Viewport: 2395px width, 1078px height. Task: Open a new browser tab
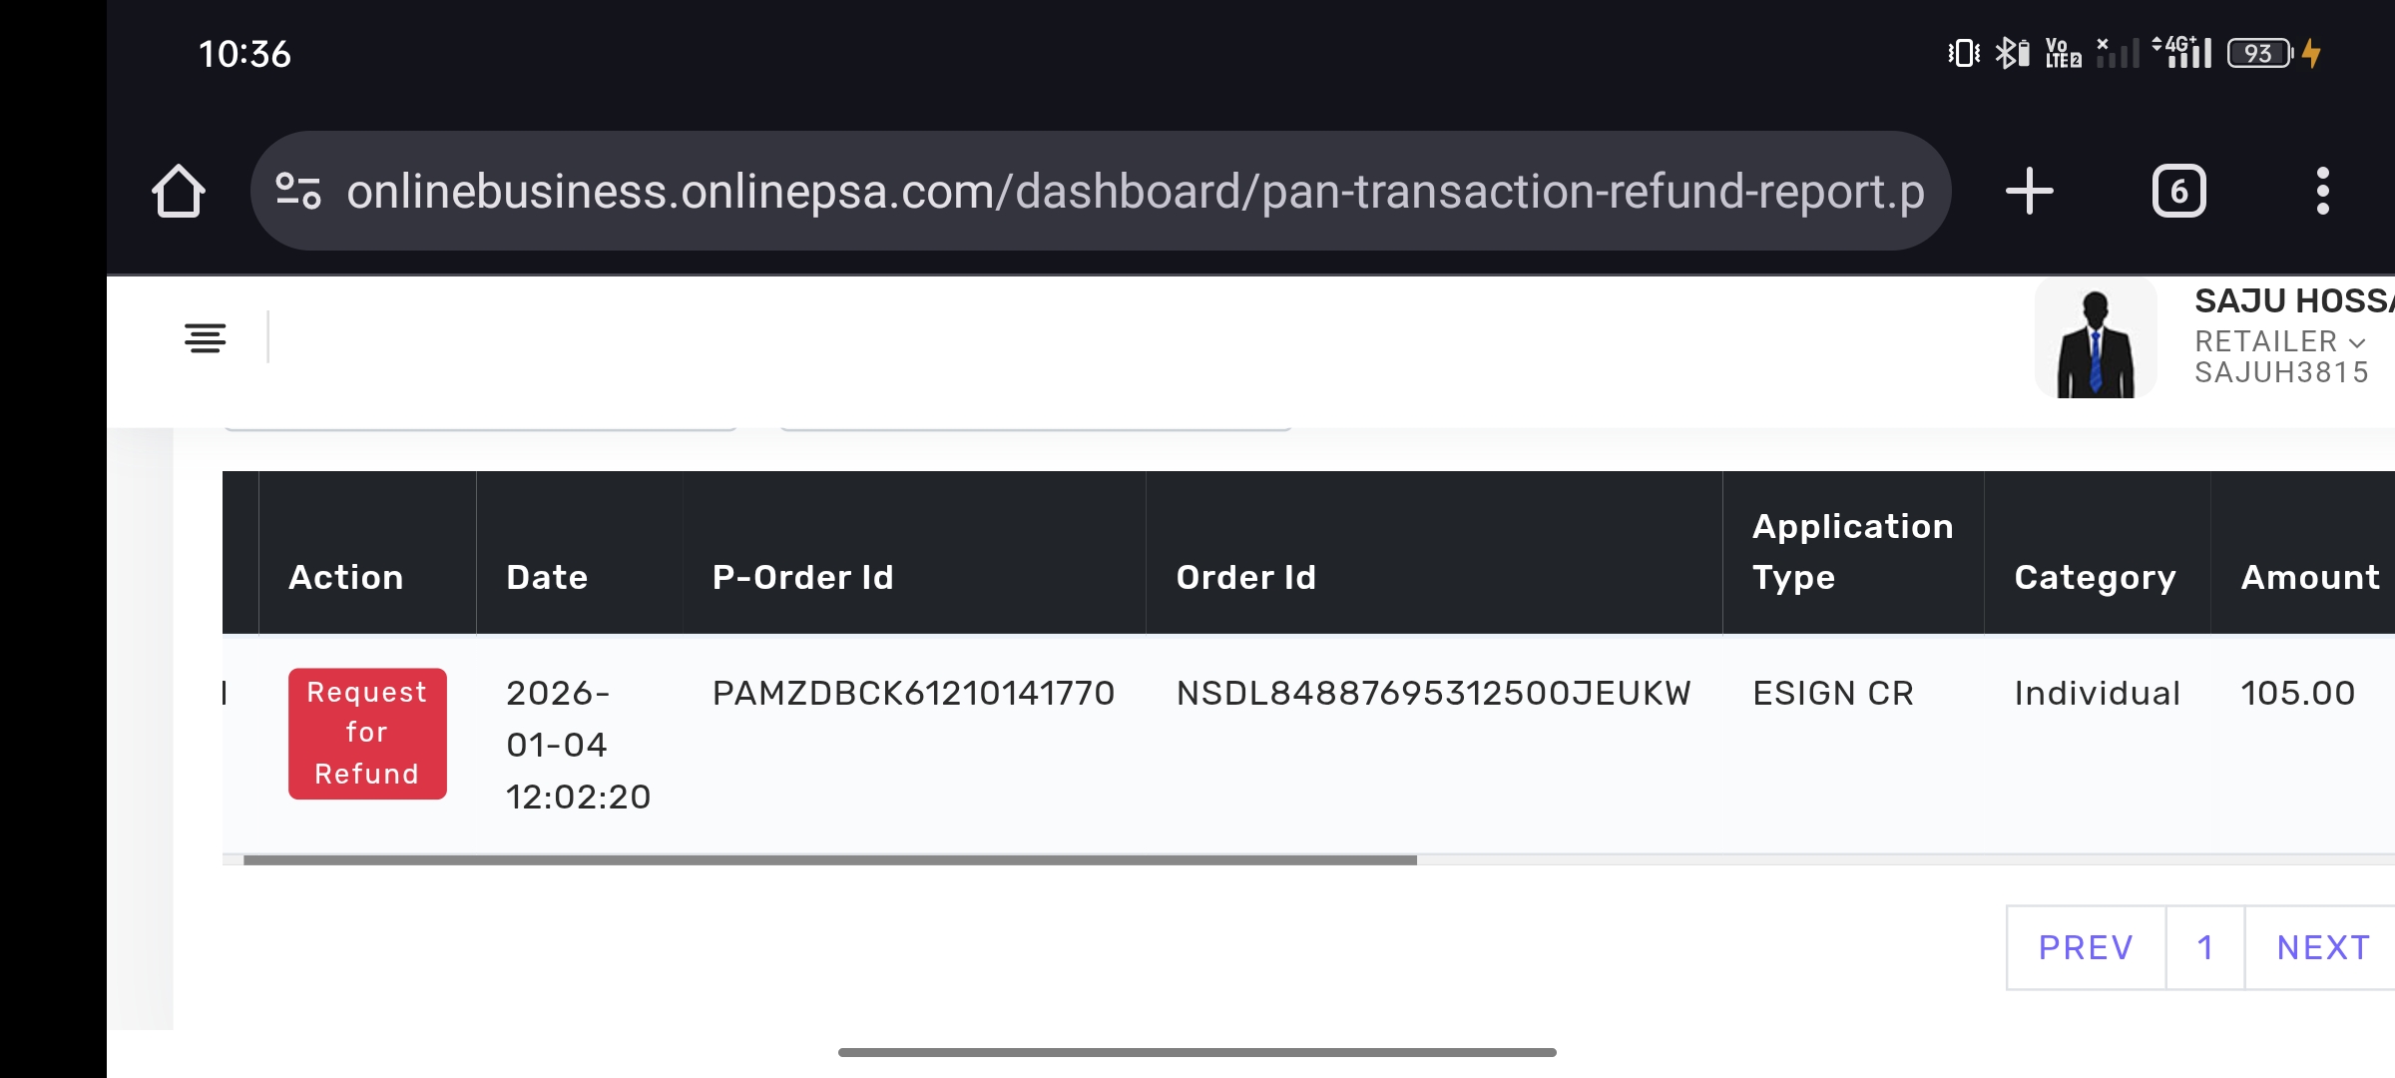point(2030,191)
